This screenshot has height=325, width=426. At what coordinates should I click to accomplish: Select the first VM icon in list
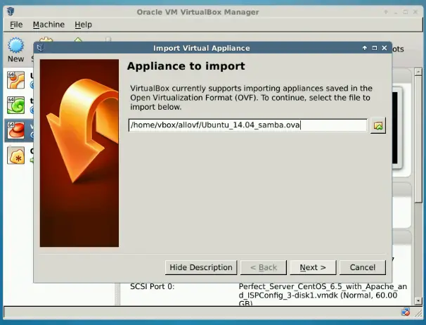[x=15, y=79]
